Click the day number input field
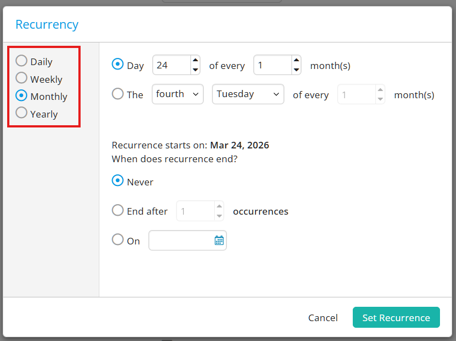 (x=171, y=65)
